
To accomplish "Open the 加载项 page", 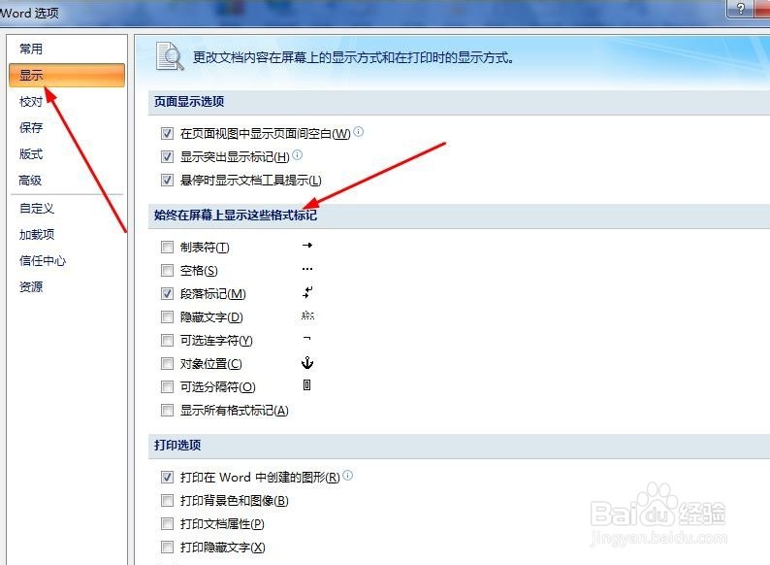I will [x=37, y=234].
